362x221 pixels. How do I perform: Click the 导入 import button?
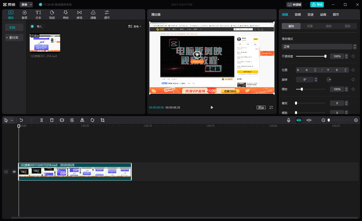[37, 27]
